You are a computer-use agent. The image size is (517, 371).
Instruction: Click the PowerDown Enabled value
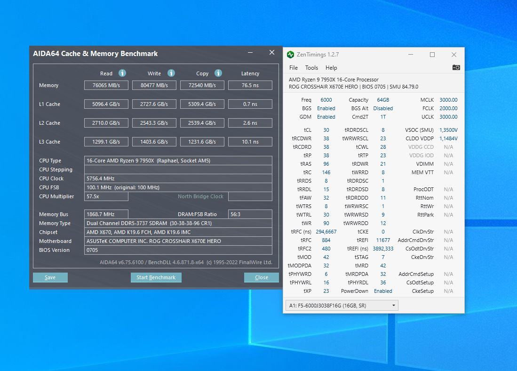383,291
